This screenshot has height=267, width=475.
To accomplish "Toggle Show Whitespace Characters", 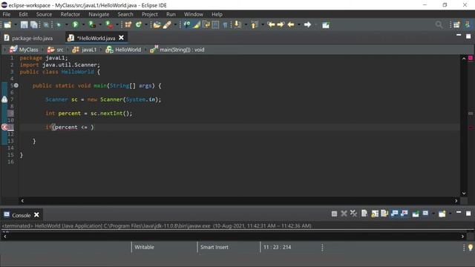I will click(225, 25).
